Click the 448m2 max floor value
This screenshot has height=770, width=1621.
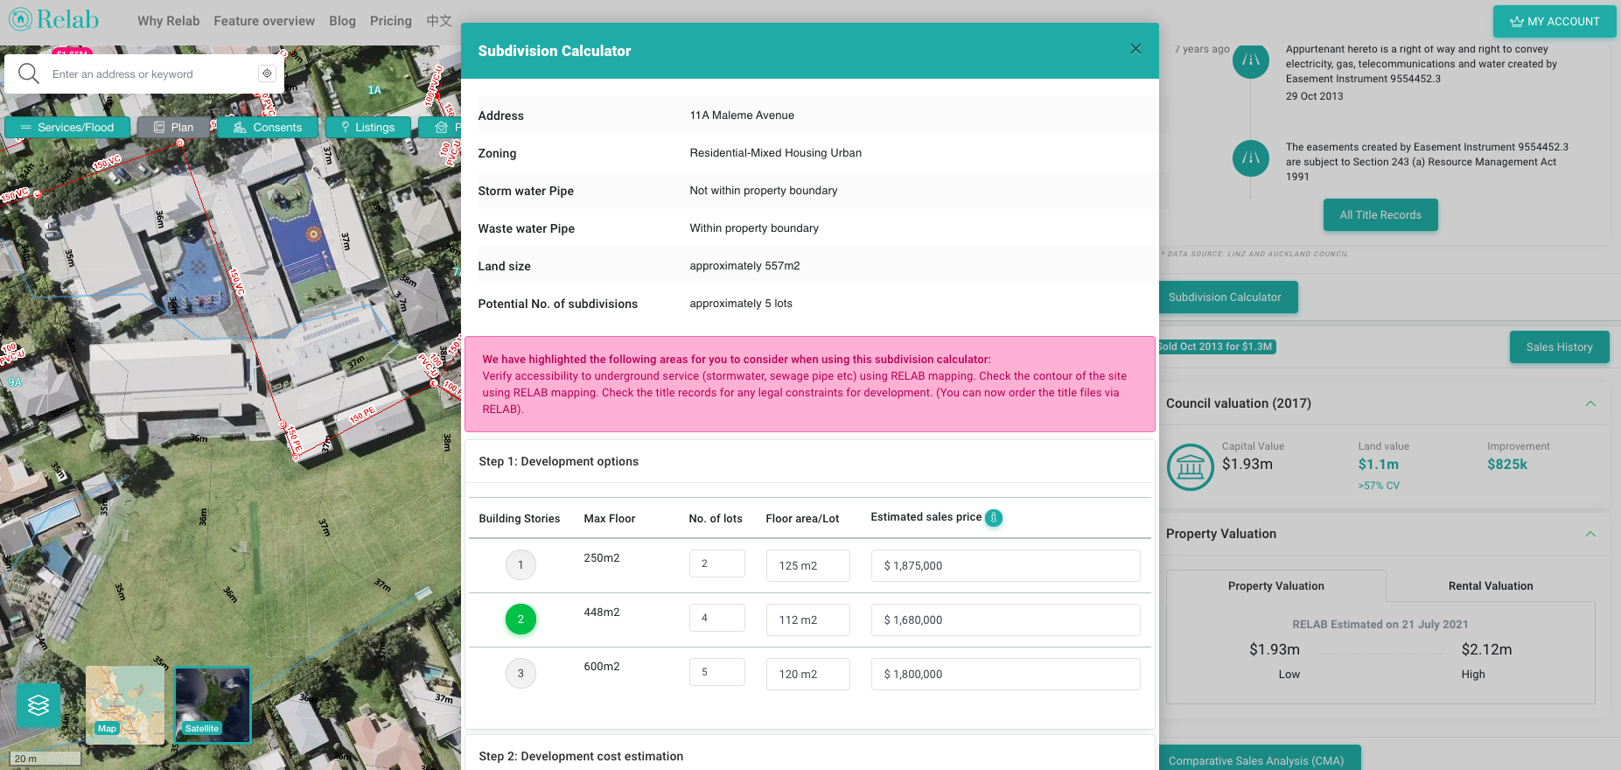[602, 612]
